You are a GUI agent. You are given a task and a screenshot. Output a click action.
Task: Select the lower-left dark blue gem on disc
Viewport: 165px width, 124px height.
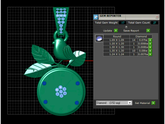pos(45,102)
